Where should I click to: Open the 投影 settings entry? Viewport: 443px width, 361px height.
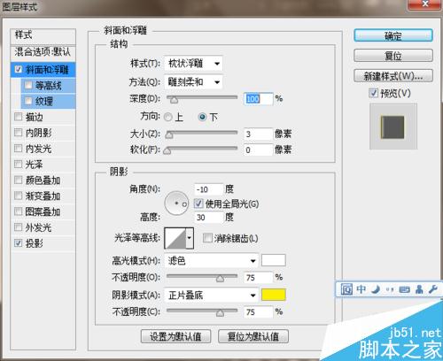pos(35,243)
